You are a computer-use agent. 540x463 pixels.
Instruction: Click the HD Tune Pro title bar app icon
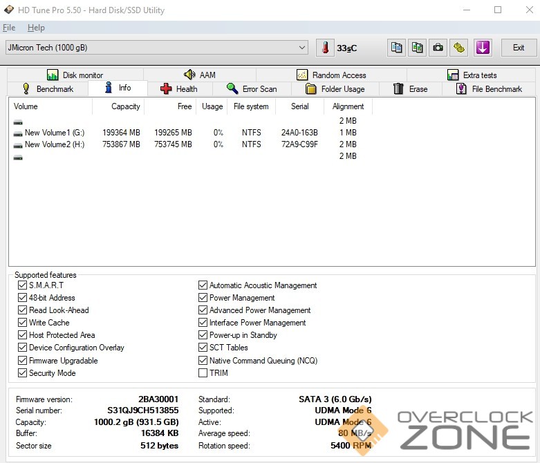(x=9, y=10)
